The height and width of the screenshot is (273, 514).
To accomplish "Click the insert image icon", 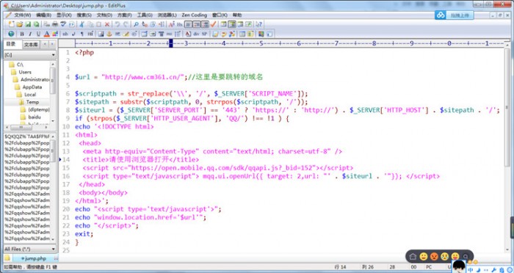I will [x=101, y=34].
